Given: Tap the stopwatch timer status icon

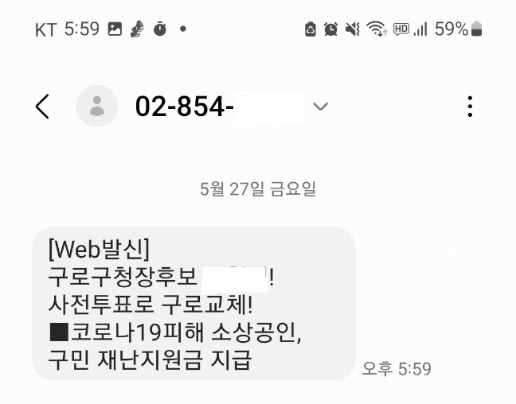Looking at the screenshot, I should pos(160,29).
